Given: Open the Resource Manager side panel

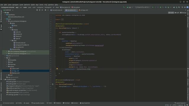Looking at the screenshot, I should click(1, 16).
